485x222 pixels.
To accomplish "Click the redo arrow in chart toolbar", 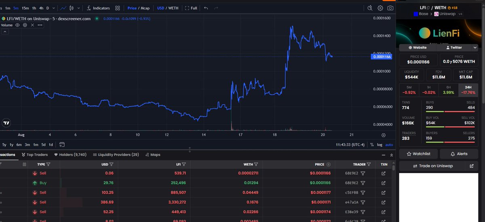I will [216, 8].
